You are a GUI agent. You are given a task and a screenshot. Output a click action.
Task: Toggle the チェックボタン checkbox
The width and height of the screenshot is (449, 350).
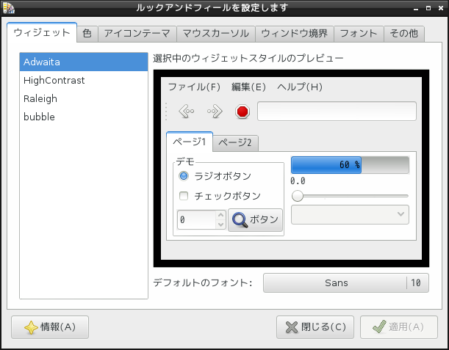pyautogui.click(x=184, y=196)
